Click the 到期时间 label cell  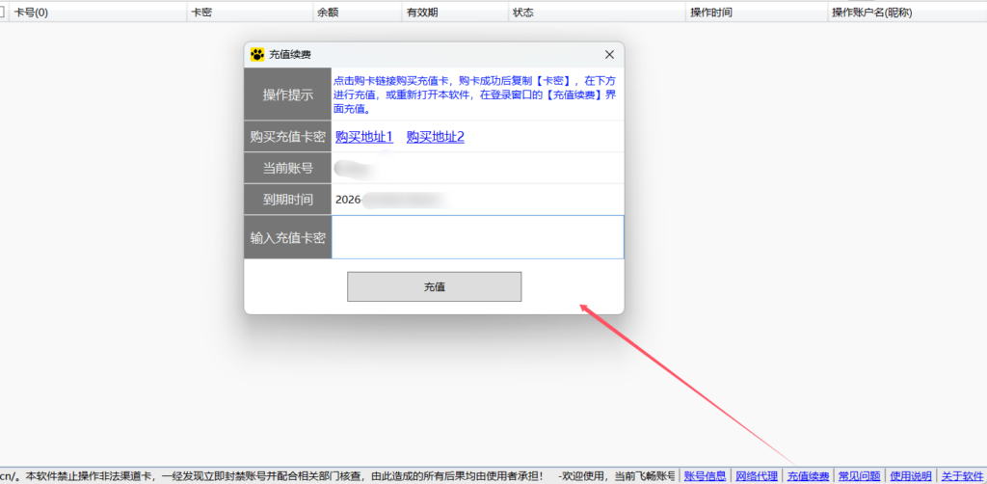[287, 200]
